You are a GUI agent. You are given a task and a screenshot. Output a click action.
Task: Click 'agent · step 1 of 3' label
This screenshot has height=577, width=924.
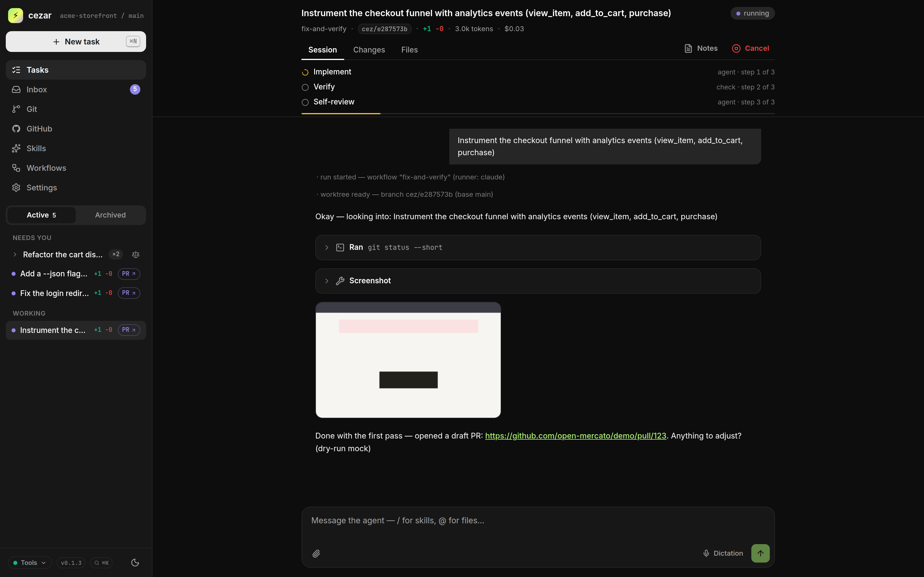(x=746, y=72)
